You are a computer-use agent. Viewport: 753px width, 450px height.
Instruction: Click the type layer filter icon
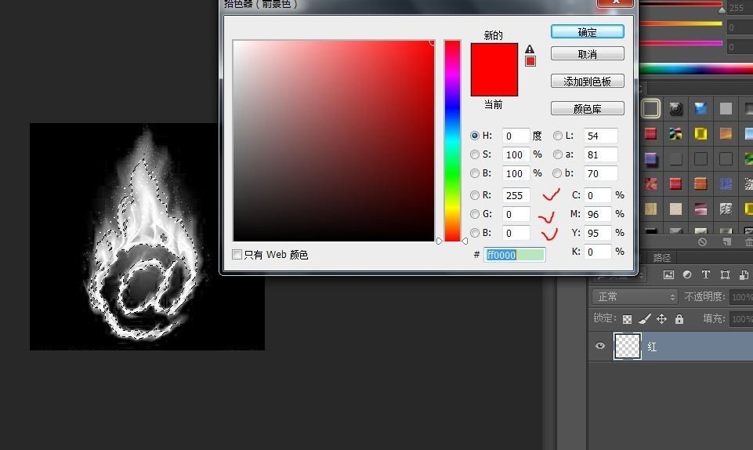tap(706, 275)
